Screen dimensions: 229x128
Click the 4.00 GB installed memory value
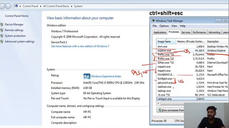[x=87, y=88]
